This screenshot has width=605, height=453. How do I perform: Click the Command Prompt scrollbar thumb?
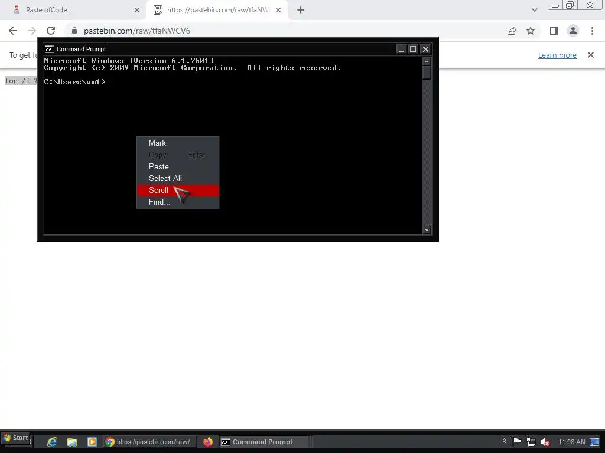[427, 73]
